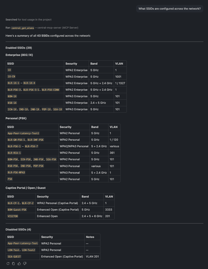Click the ICN-1X SSID tag
This screenshot has height=269, width=208.
12,109
